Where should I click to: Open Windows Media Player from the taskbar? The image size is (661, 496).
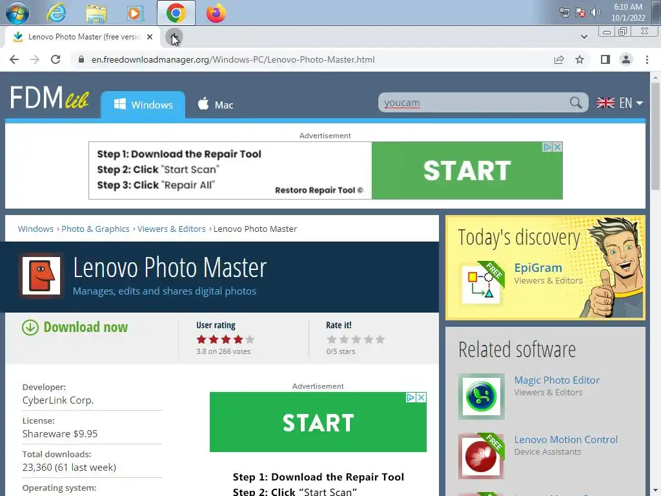[135, 14]
